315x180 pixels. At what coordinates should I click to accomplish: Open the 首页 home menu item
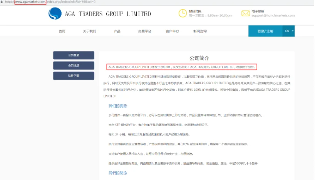click(x=62, y=31)
